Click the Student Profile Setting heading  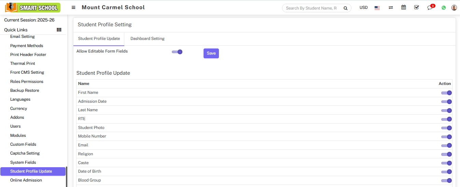pos(104,25)
